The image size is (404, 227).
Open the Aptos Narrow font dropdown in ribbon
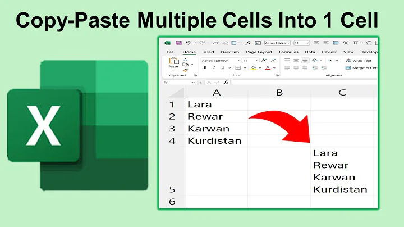(x=239, y=61)
